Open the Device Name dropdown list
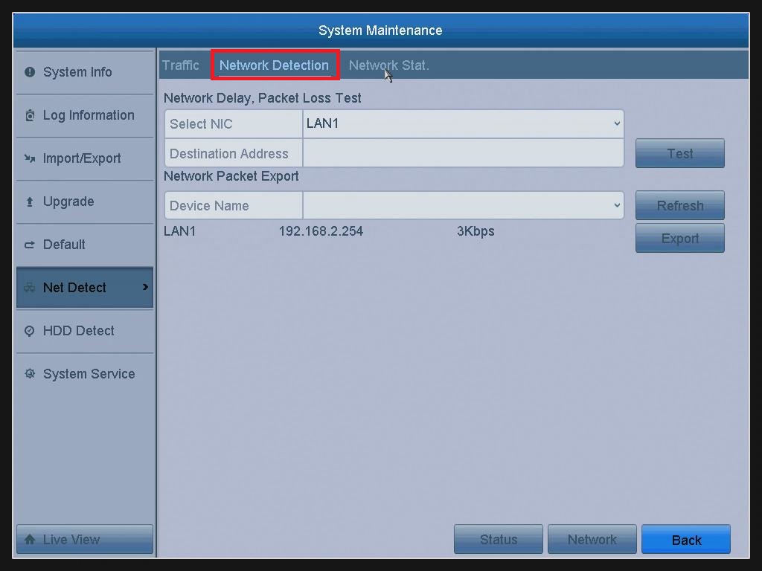This screenshot has height=571, width=762. point(616,205)
